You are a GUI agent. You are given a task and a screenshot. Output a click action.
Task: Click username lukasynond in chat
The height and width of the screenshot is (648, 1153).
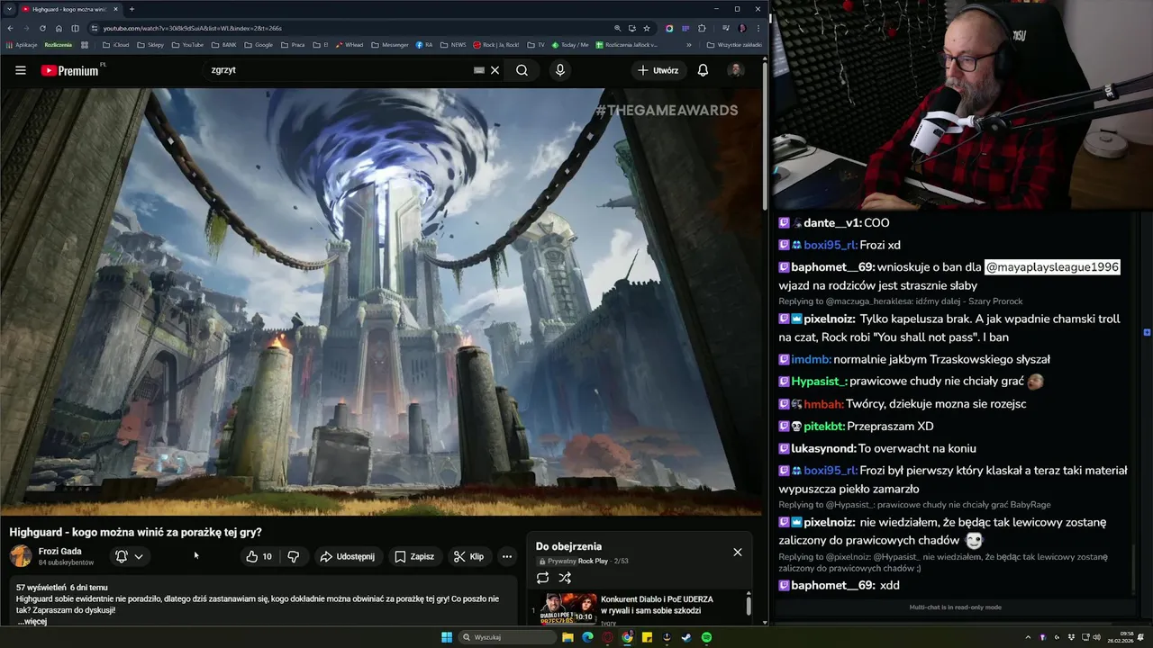coord(823,448)
